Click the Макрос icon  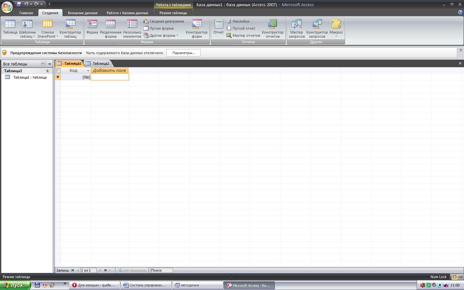[336, 28]
